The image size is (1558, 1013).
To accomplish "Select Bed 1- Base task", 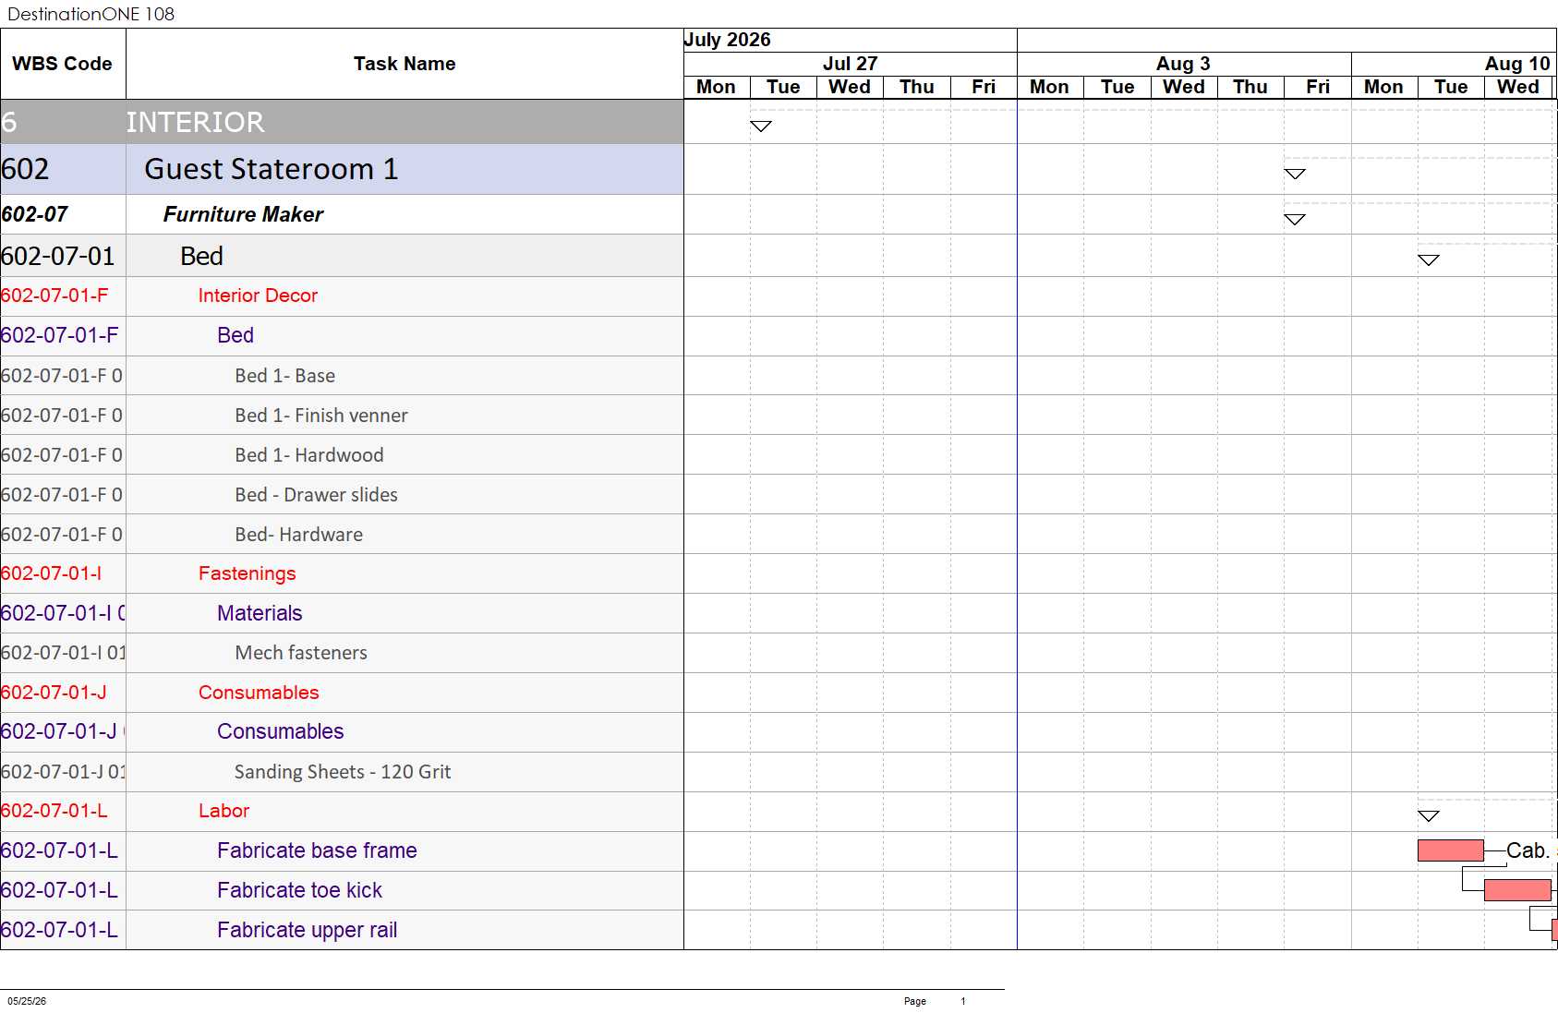I will click(284, 376).
